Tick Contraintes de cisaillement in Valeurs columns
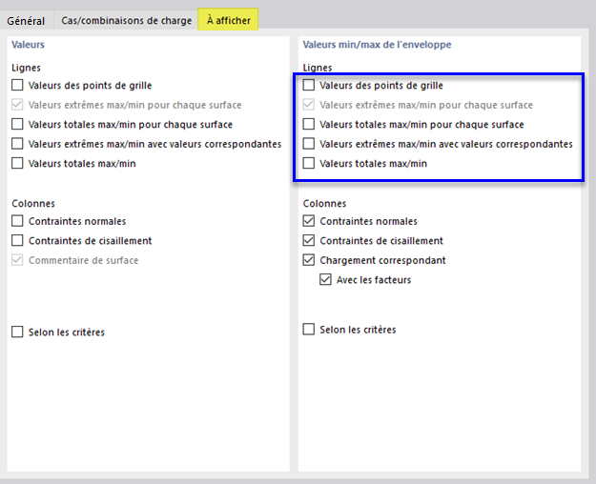The width and height of the screenshot is (596, 484). point(17,240)
